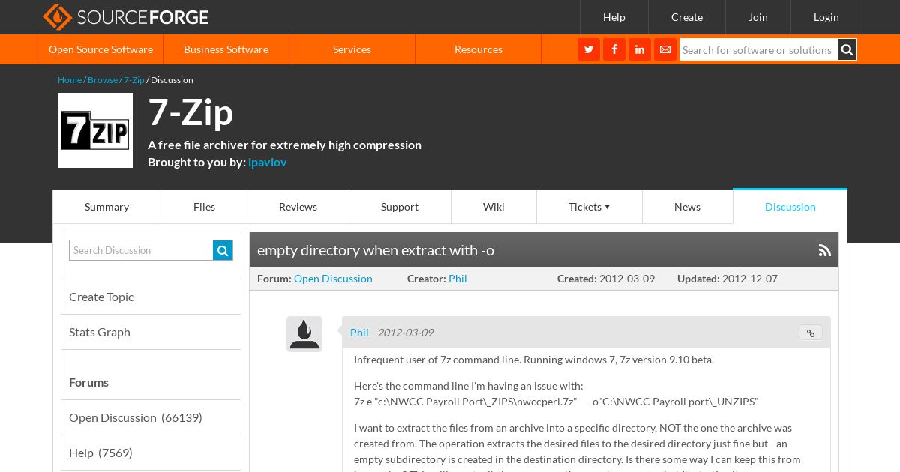Click Join in the header
The image size is (900, 472).
point(758,17)
